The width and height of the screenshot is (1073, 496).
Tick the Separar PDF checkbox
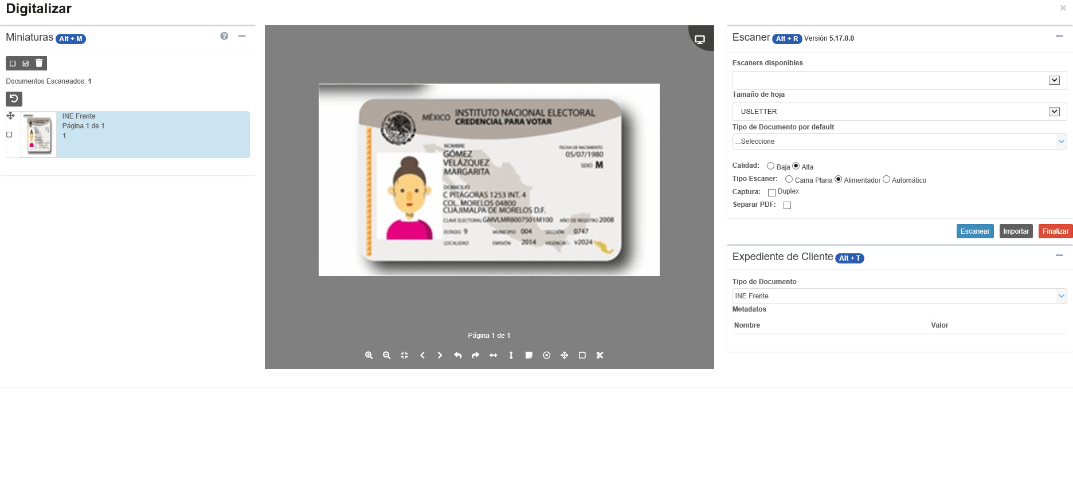pyautogui.click(x=787, y=205)
